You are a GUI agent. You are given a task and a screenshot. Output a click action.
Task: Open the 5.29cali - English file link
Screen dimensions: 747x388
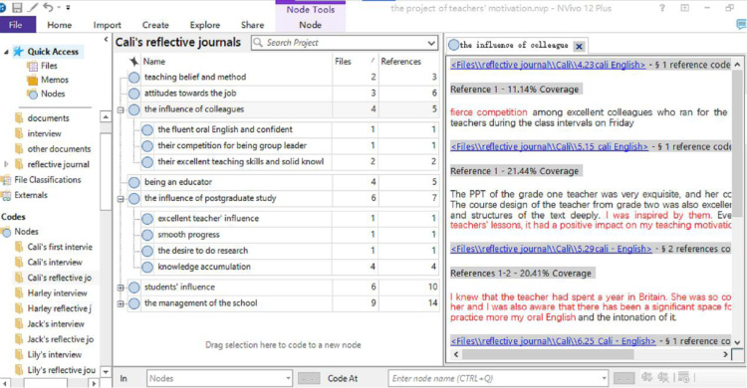[551, 249]
